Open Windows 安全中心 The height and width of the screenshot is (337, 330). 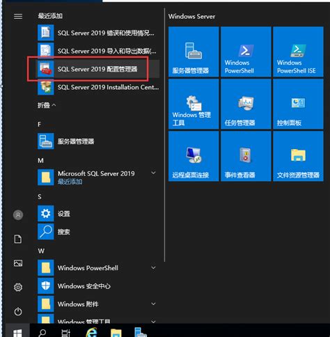98,286
